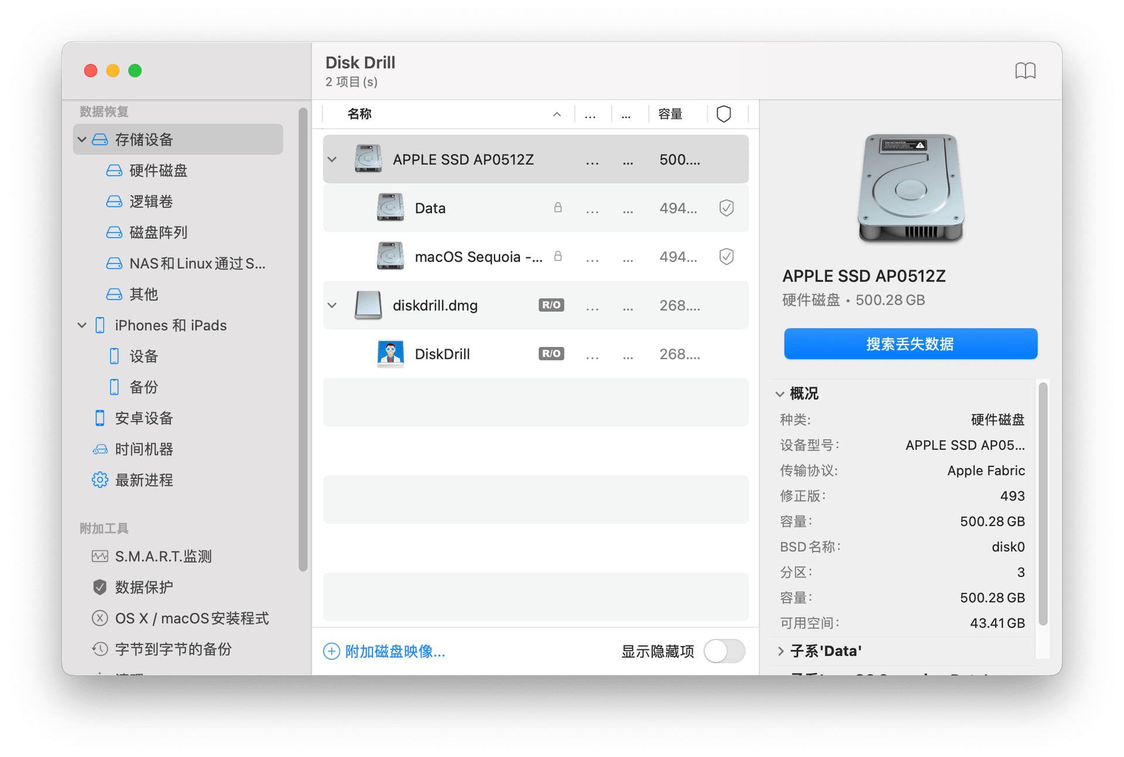Open 最新进程 in the sidebar

pyautogui.click(x=144, y=480)
